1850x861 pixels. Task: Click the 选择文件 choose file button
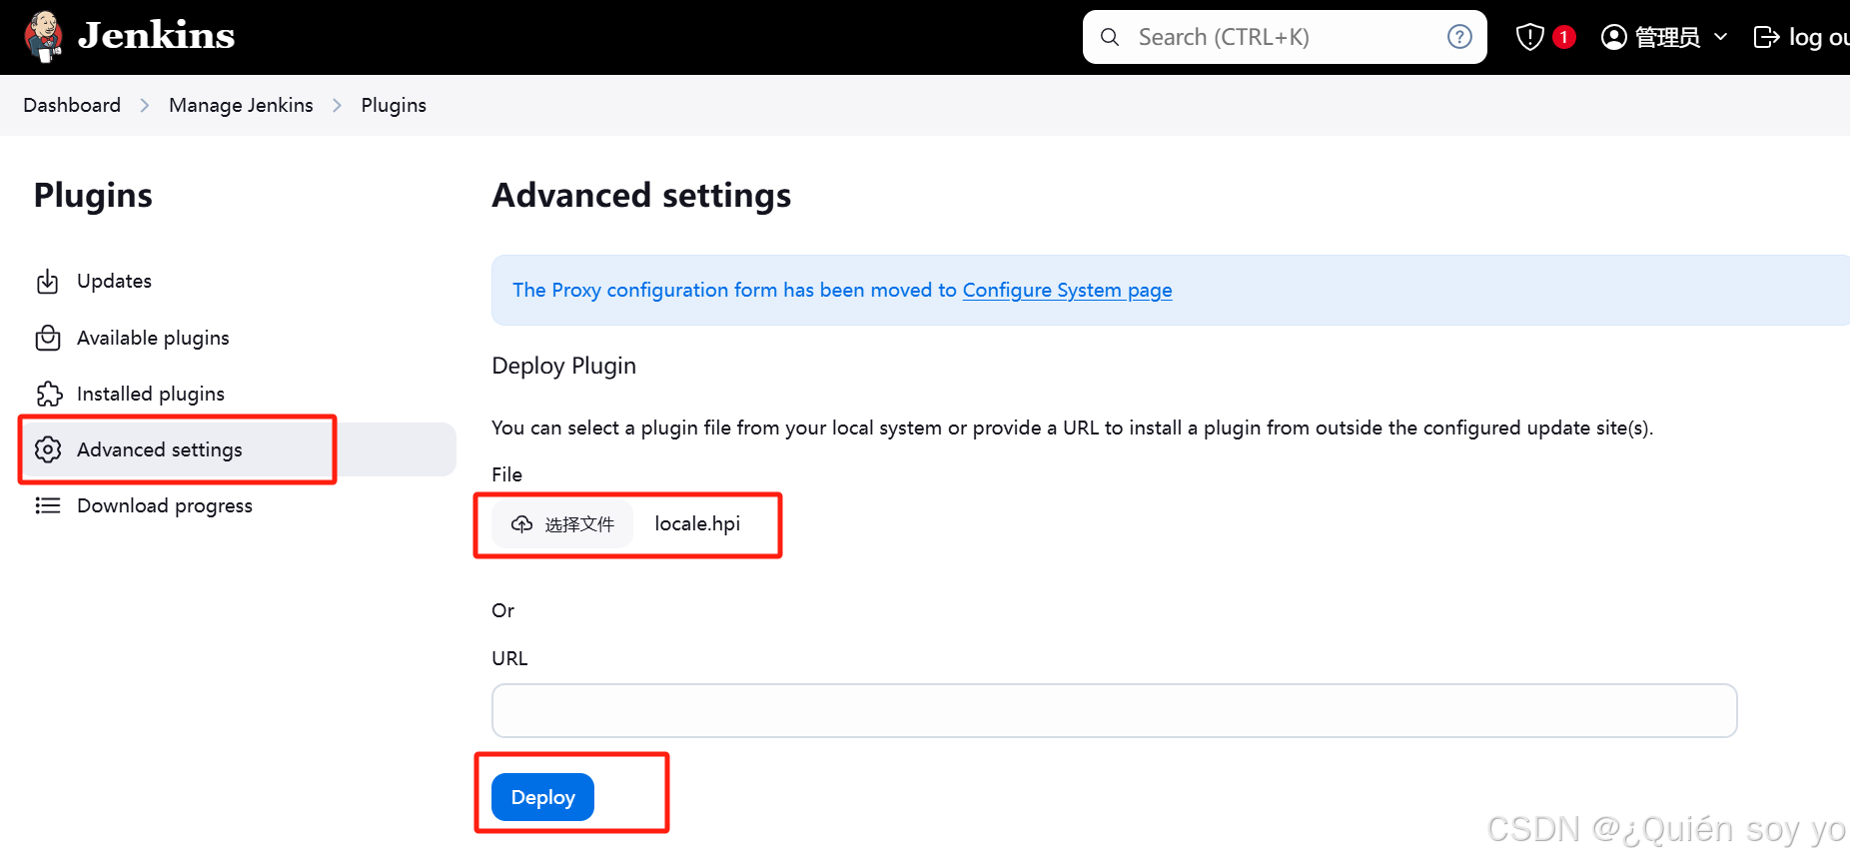coord(562,524)
